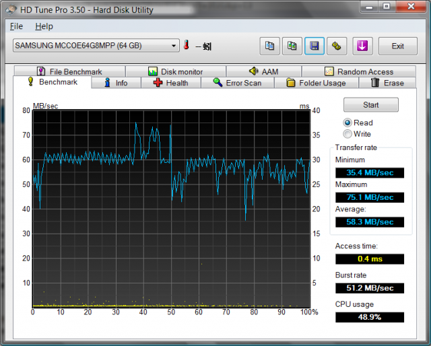
Task: Click the Maximum 75.1 MB/sec value
Action: coord(370,197)
